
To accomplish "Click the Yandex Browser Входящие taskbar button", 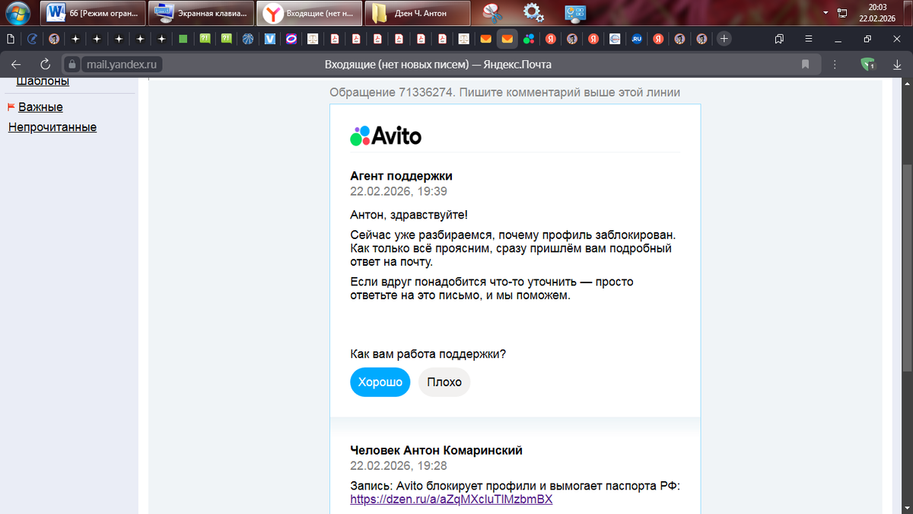I will [308, 13].
